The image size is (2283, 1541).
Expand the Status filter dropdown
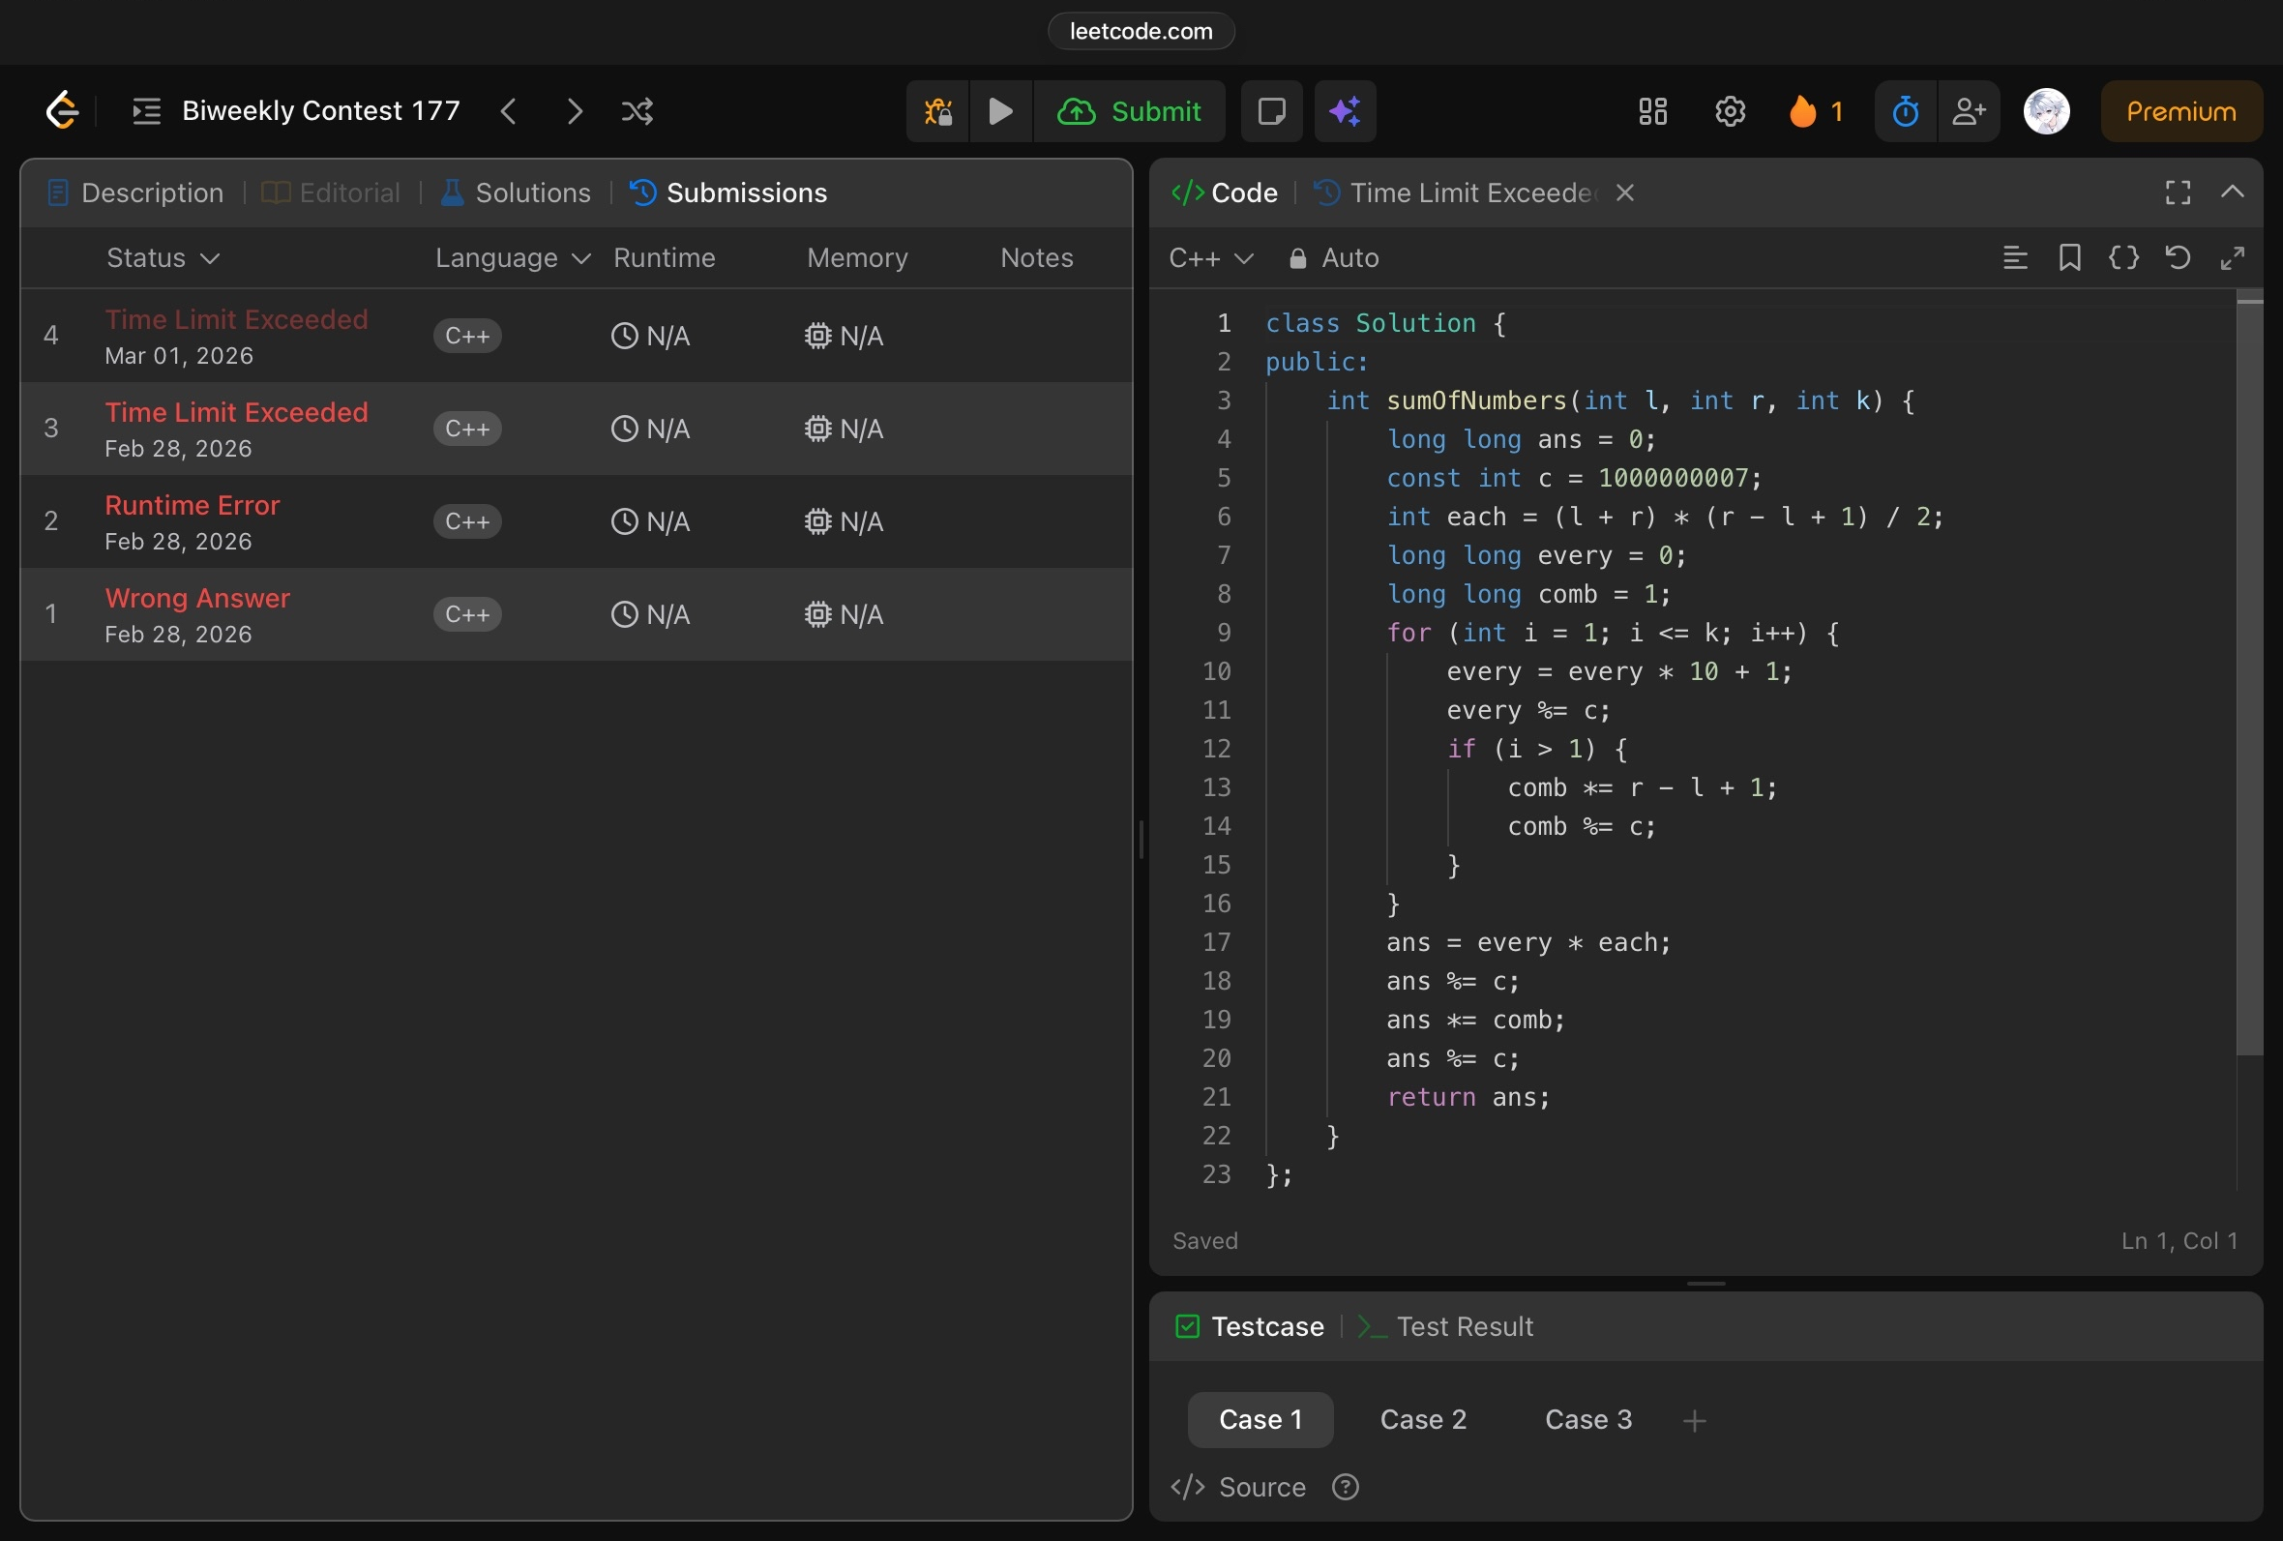point(163,257)
